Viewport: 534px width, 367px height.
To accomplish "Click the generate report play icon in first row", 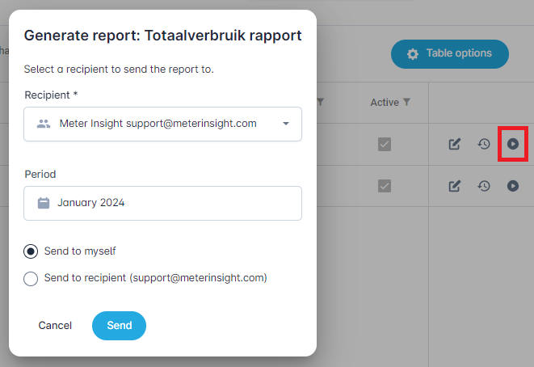I will 513,144.
